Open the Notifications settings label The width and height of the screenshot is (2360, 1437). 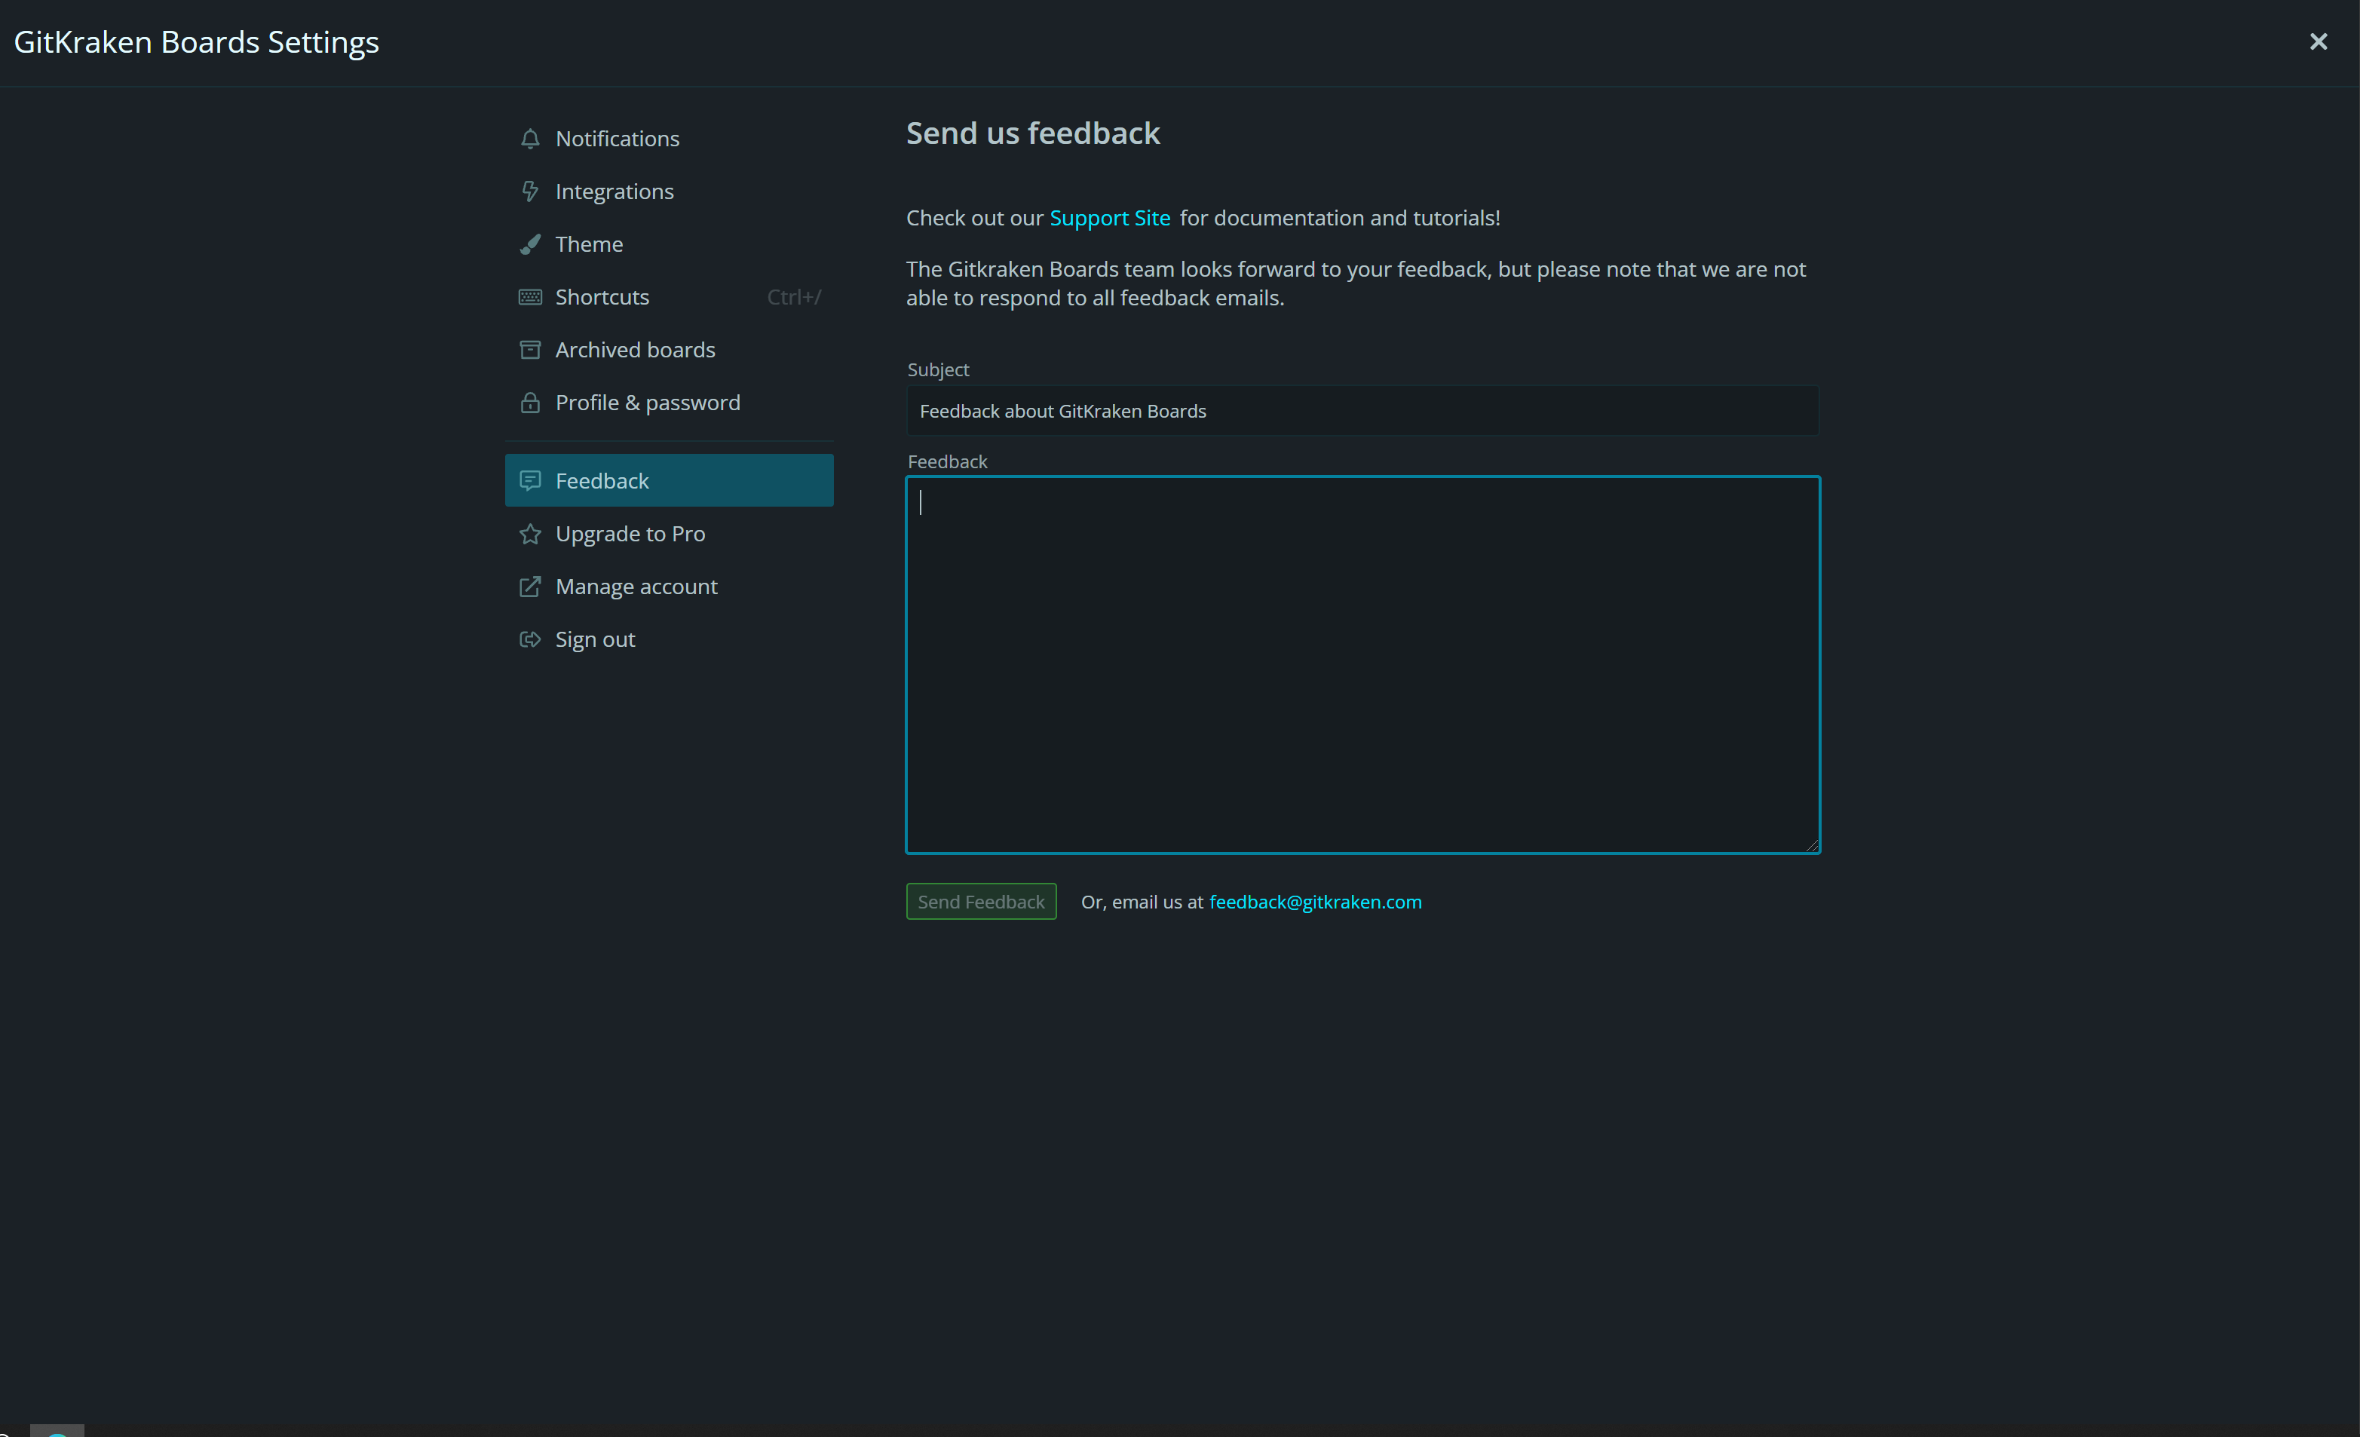618,139
